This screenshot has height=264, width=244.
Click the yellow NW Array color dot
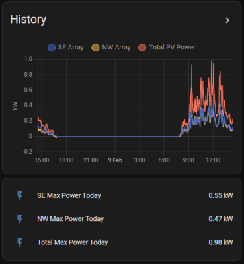pyautogui.click(x=95, y=48)
